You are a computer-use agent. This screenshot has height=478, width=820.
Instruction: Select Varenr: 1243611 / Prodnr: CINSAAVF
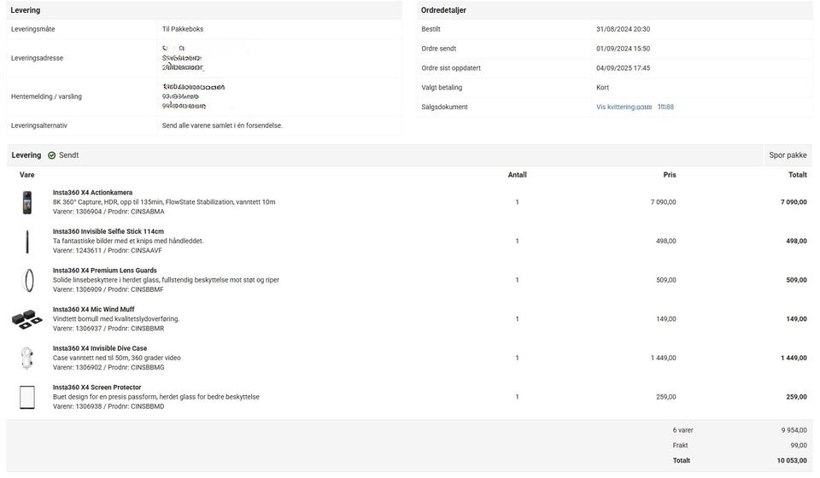coord(108,251)
